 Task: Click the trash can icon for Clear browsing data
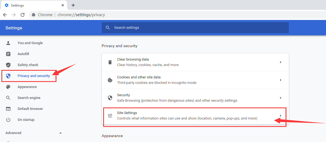[110, 62]
